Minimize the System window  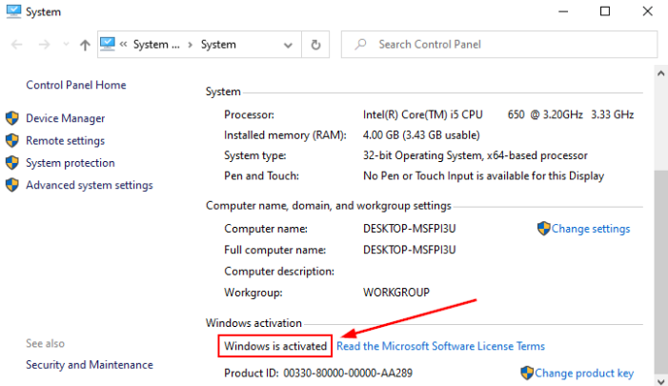click(563, 11)
